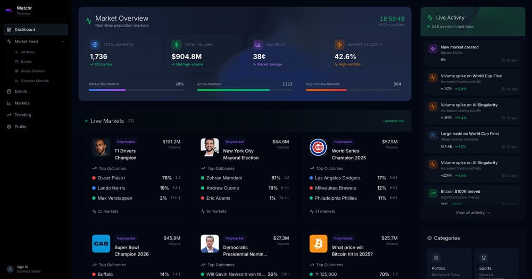The height and width of the screenshot is (279, 532).
Task: Click the Market Overview pulse icon
Action: (88, 21)
